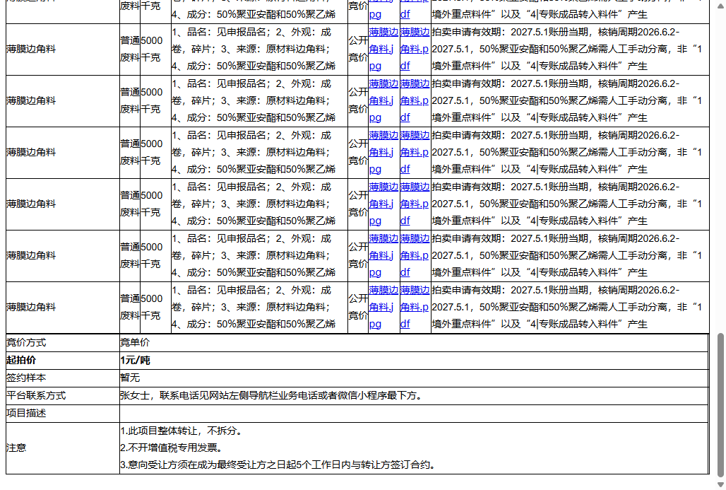Click 公开竞价 cell in the last item row

(x=358, y=307)
